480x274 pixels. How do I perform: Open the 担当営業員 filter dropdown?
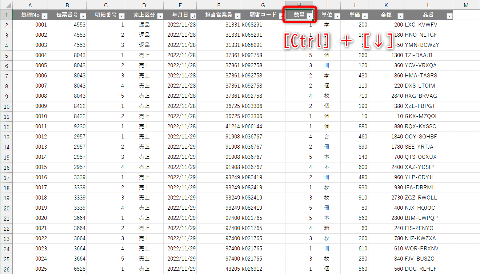[x=237, y=16]
